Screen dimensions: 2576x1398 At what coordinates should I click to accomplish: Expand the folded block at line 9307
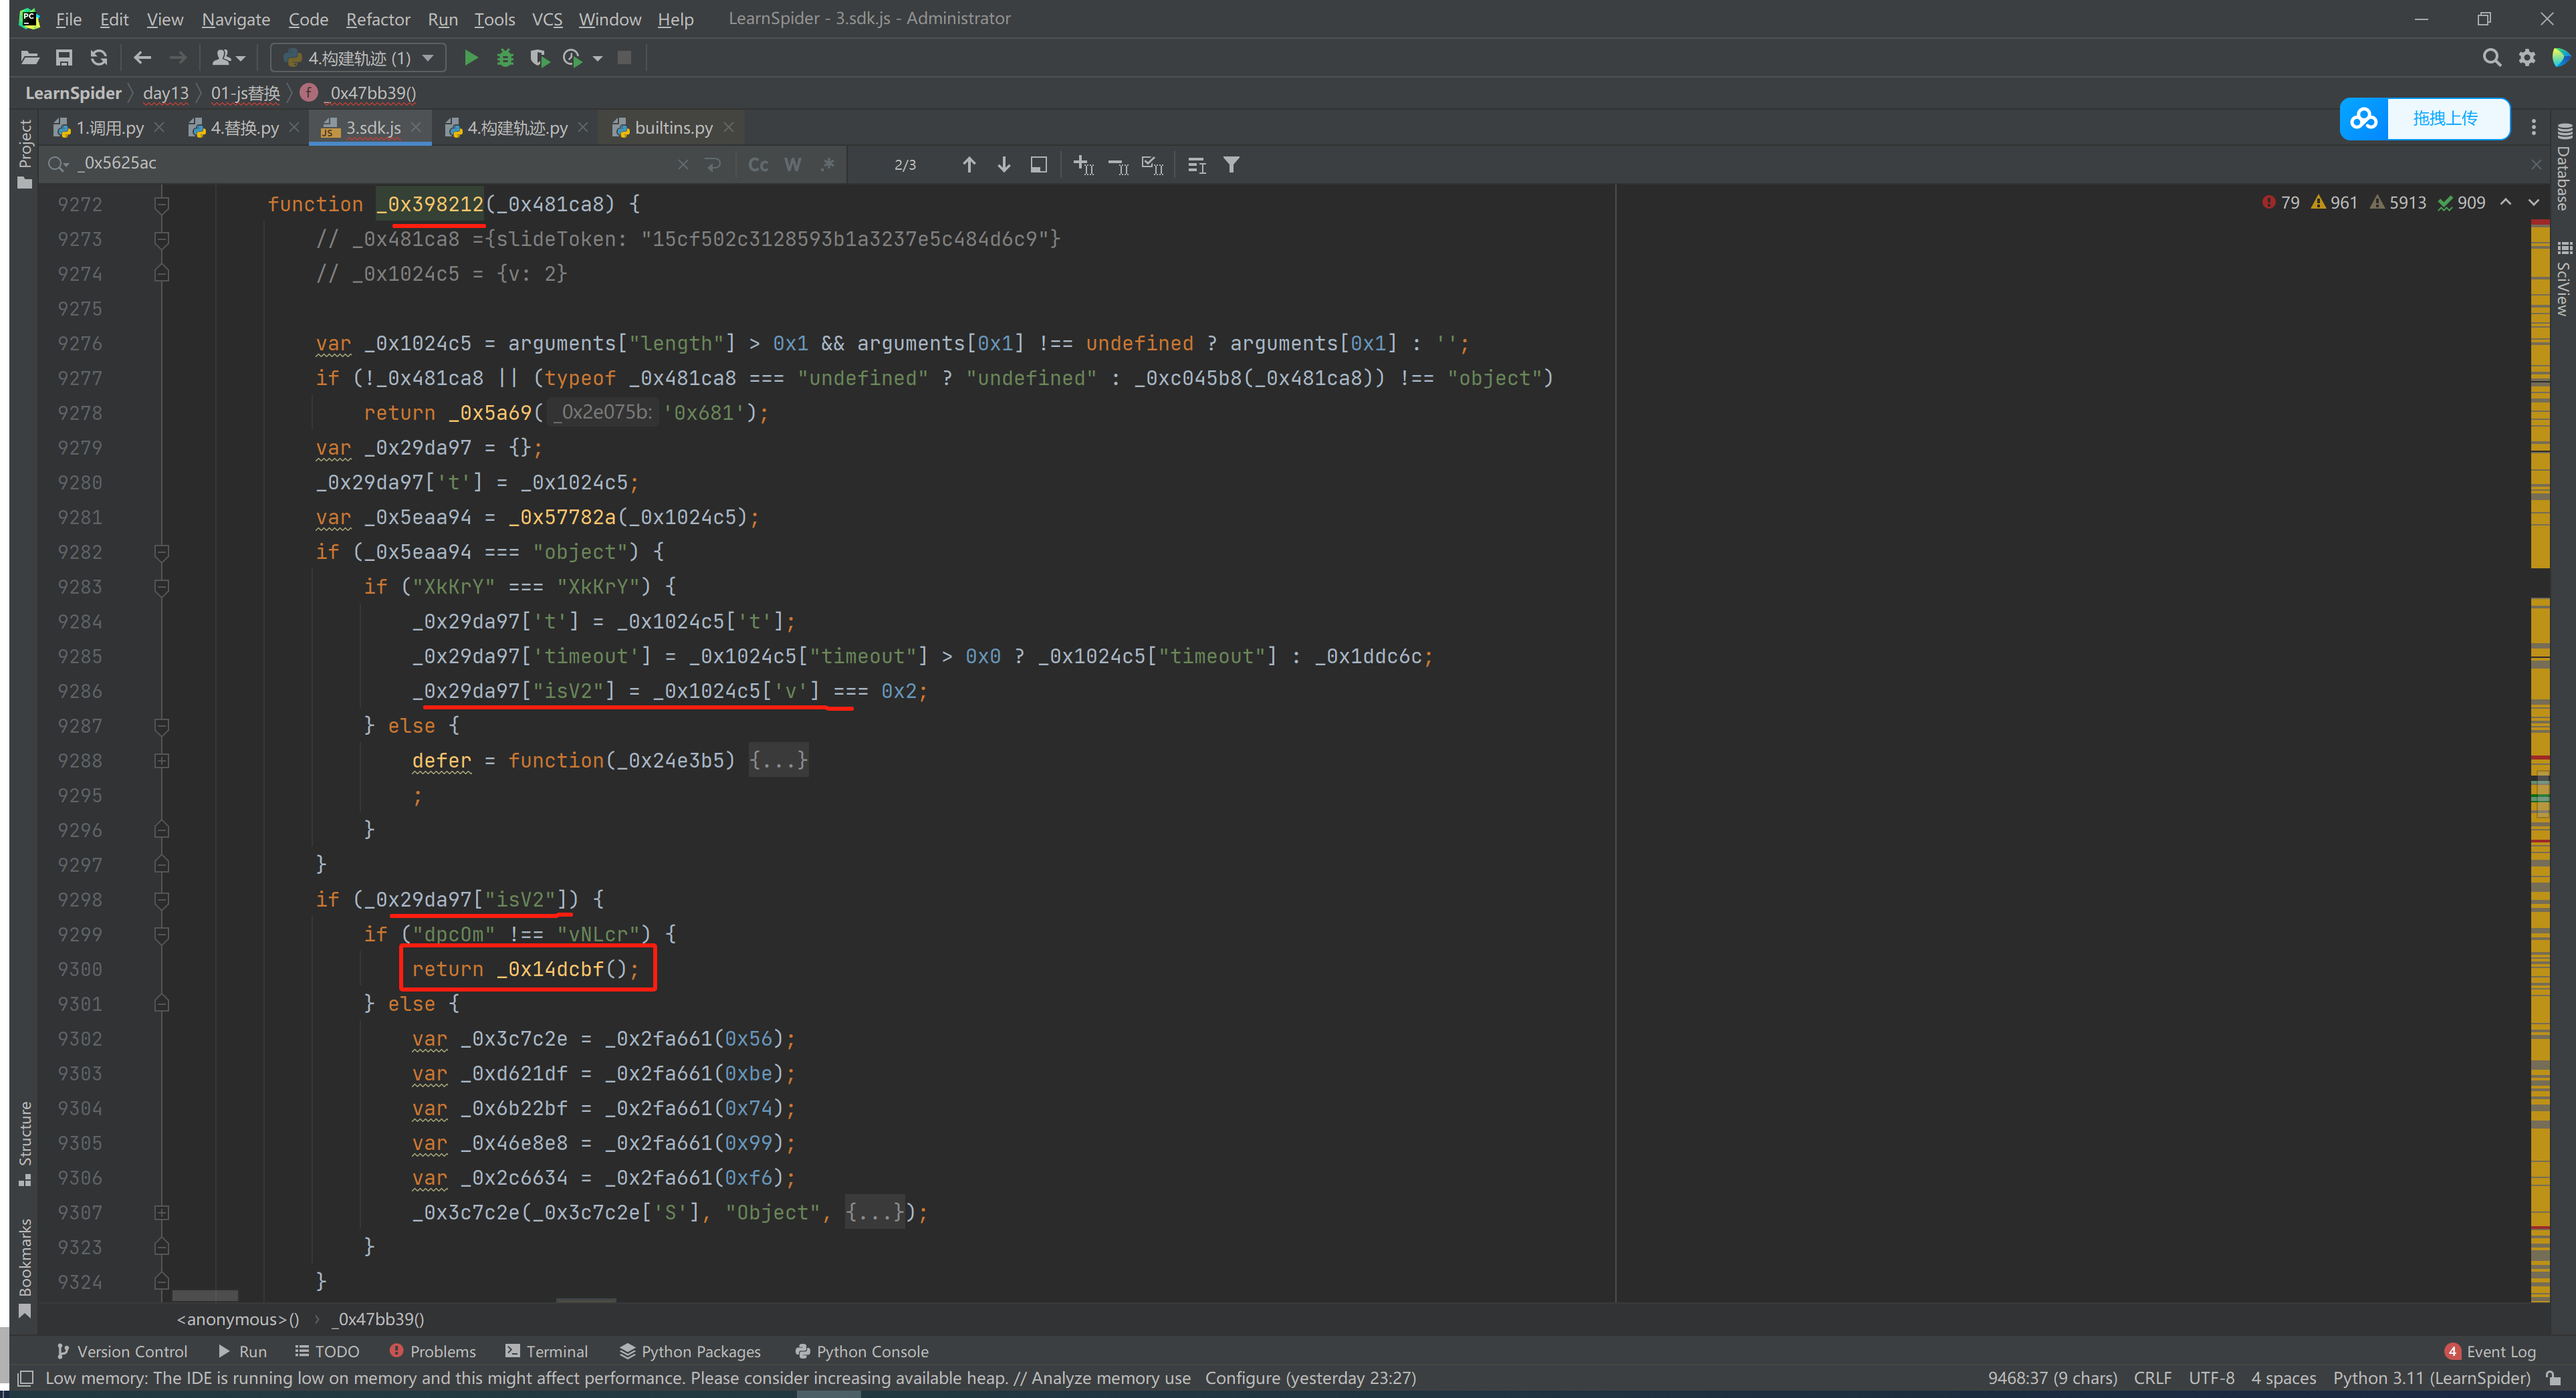[161, 1213]
